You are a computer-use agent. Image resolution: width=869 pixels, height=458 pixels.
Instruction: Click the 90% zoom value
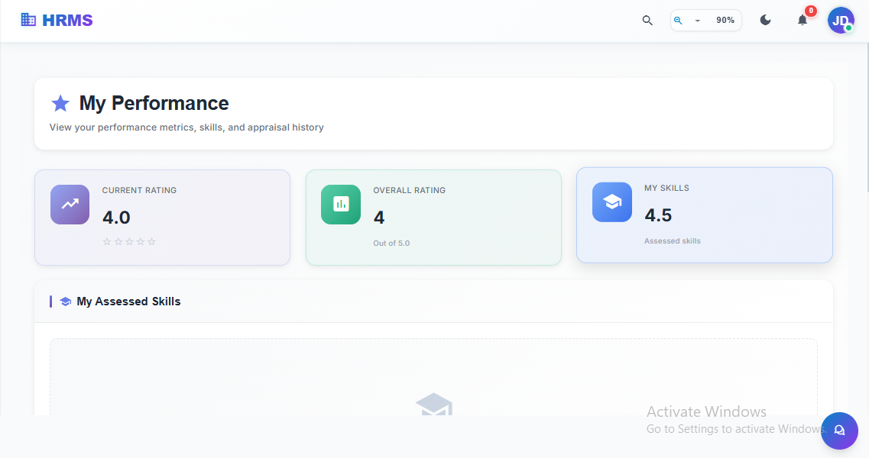(x=725, y=20)
